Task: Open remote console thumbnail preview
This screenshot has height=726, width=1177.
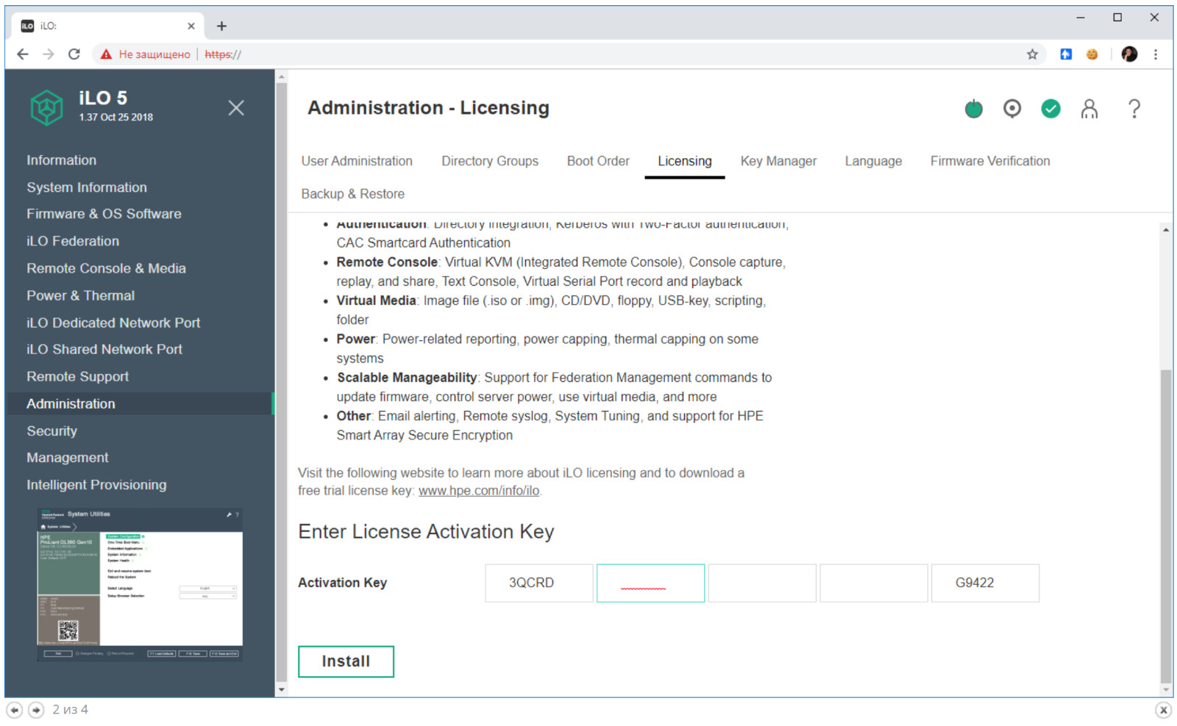Action: pyautogui.click(x=140, y=584)
